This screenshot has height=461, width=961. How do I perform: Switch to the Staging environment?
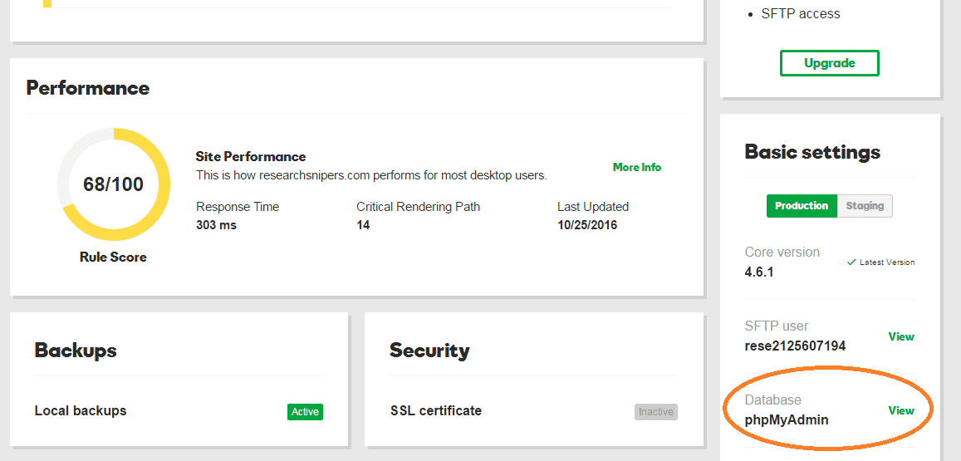[x=865, y=206]
